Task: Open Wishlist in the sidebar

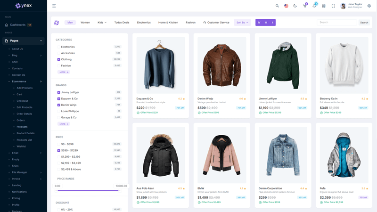Action: point(21,147)
